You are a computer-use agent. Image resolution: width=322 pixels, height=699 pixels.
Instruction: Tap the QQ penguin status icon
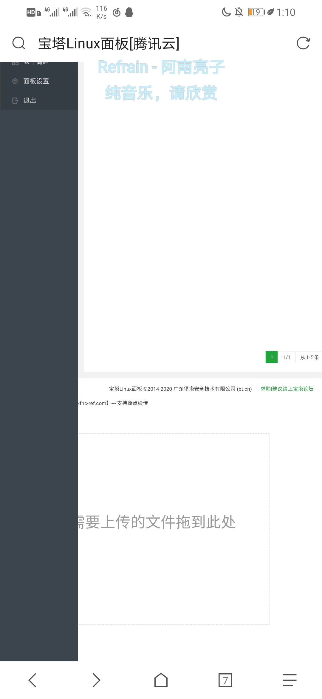(129, 12)
